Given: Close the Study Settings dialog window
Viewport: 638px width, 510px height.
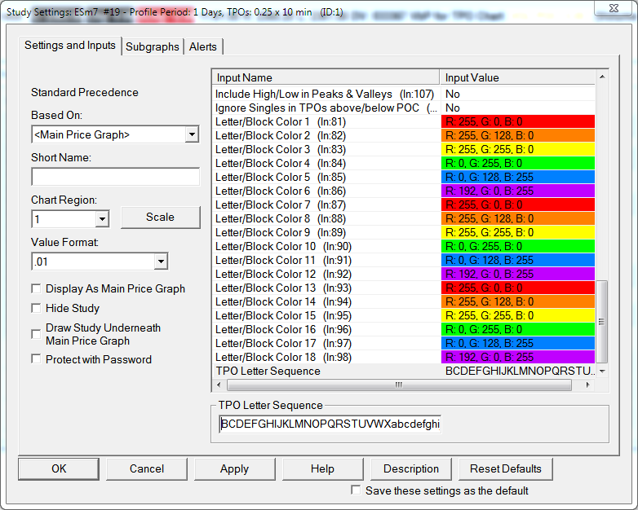Looking at the screenshot, I should 615,9.
